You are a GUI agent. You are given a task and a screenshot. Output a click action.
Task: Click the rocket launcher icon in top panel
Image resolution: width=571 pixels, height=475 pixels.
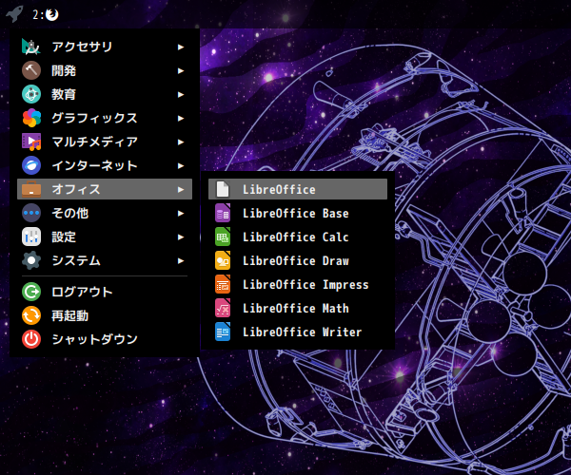pyautogui.click(x=14, y=14)
